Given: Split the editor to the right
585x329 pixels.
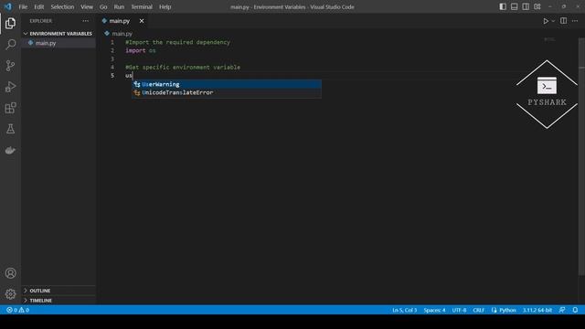Looking at the screenshot, I should 563,21.
